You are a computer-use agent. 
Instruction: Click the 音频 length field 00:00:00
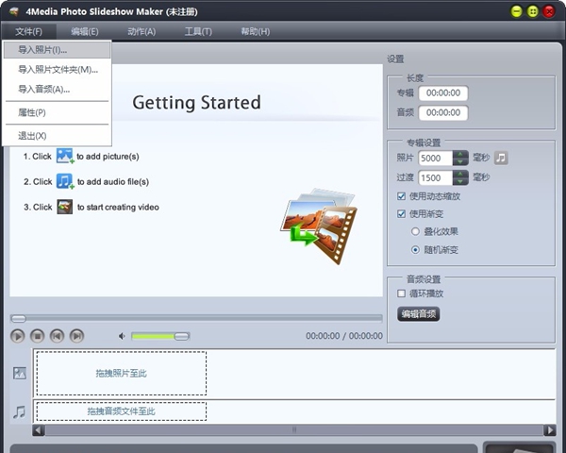click(x=443, y=112)
